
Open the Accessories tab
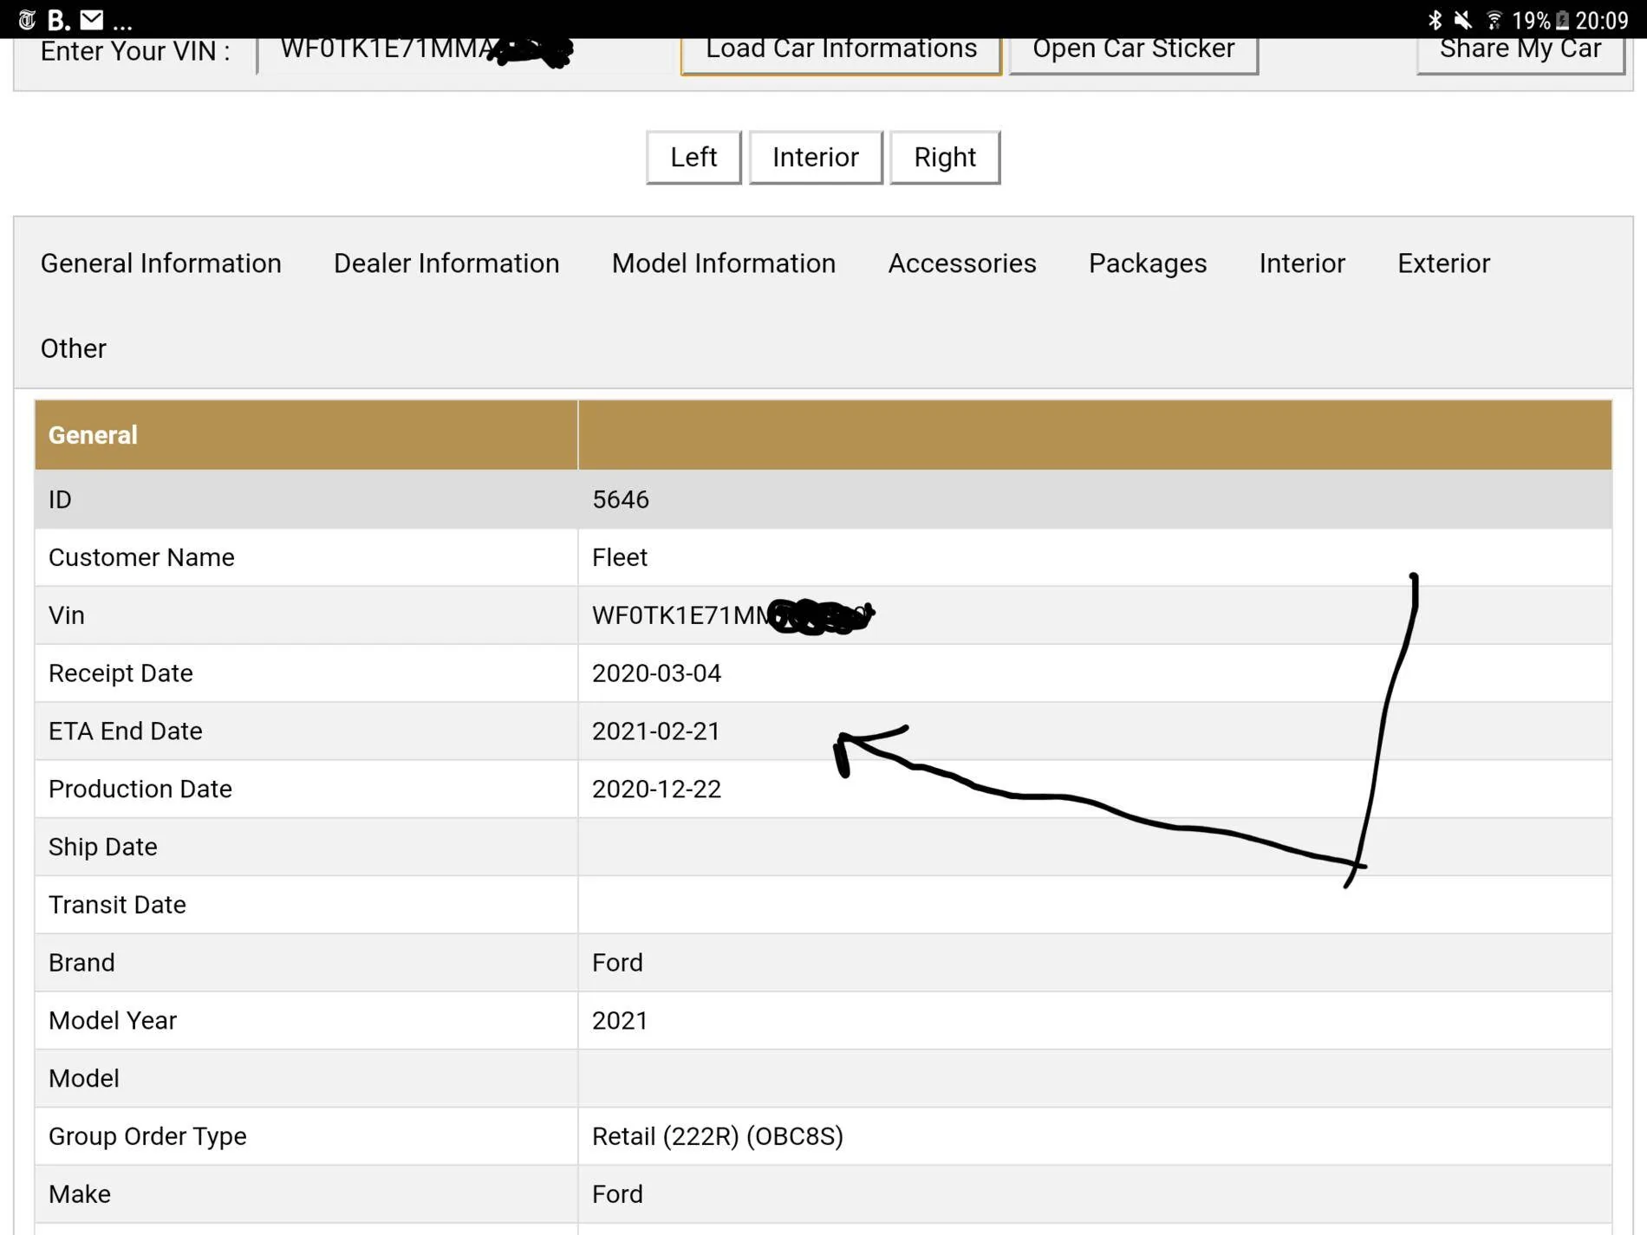(x=962, y=263)
